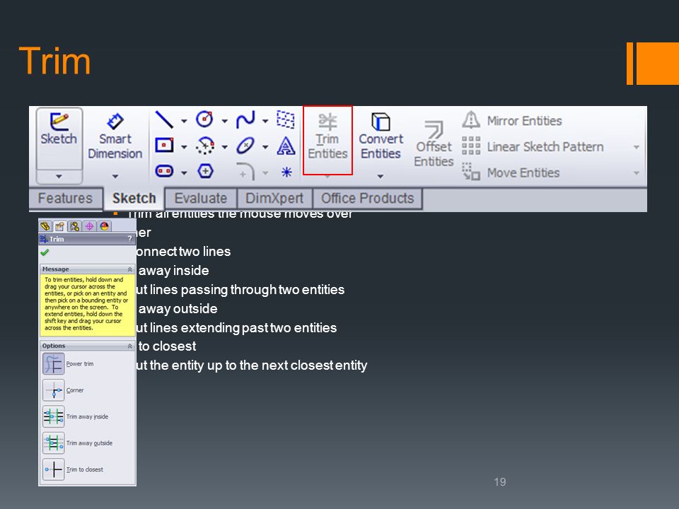Image resolution: width=679 pixels, height=509 pixels.
Task: Switch to the Evaluate tab
Action: pyautogui.click(x=200, y=198)
